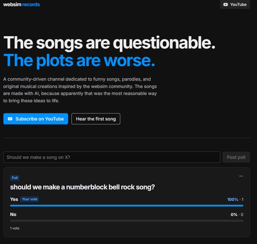The height and width of the screenshot is (244, 257).
Task: Click the blue Yes result bar
Action: pyautogui.click(x=127, y=205)
